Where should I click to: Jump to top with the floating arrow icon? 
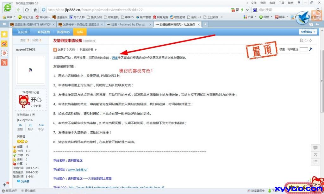[315, 155]
